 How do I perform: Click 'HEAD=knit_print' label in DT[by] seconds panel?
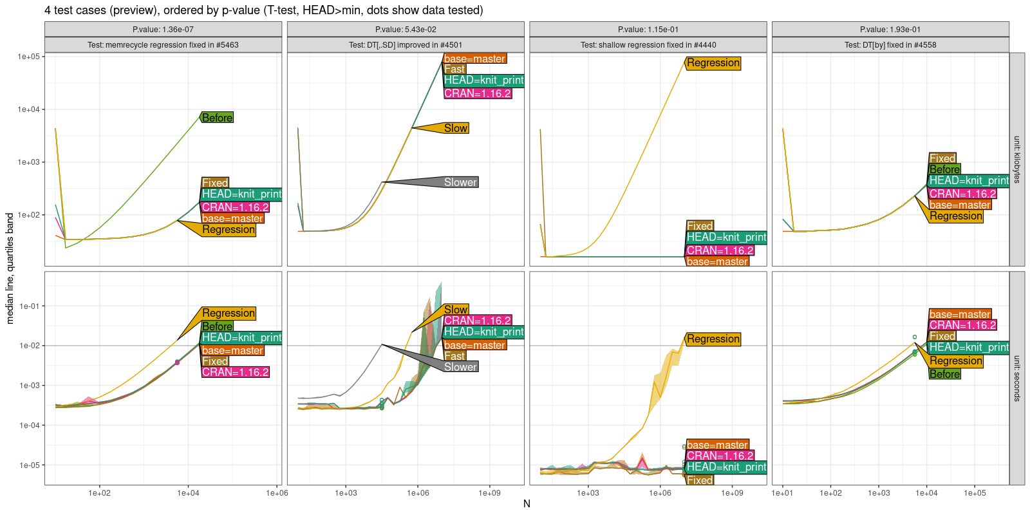(x=969, y=348)
